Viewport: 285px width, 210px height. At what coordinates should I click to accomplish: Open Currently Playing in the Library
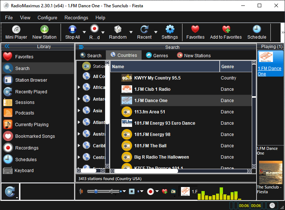(x=38, y=124)
